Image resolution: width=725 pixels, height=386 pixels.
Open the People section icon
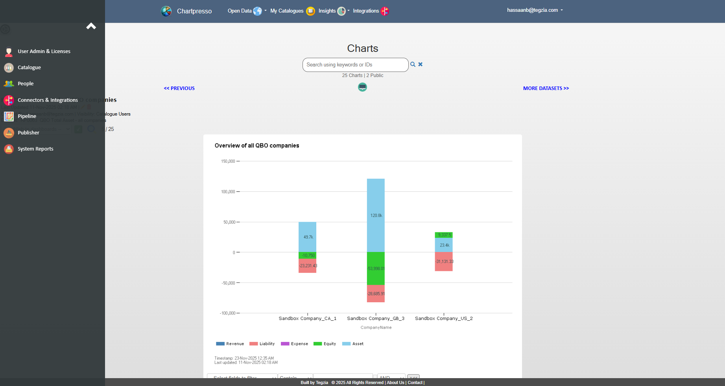(9, 84)
